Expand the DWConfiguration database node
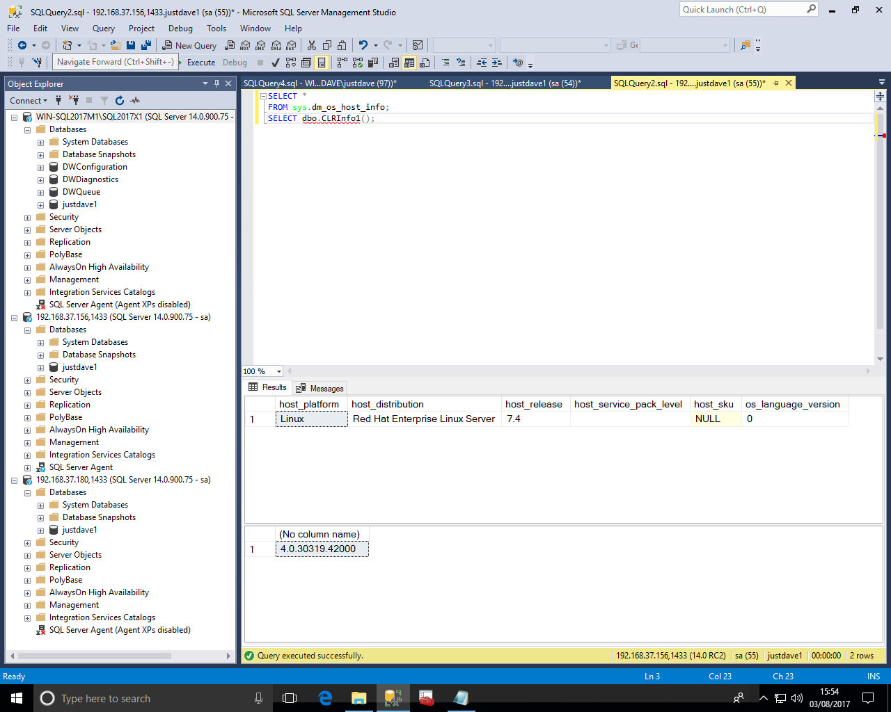 tap(40, 168)
